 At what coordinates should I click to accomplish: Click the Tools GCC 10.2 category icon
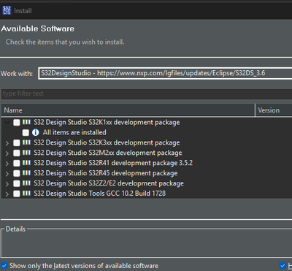coord(26,194)
